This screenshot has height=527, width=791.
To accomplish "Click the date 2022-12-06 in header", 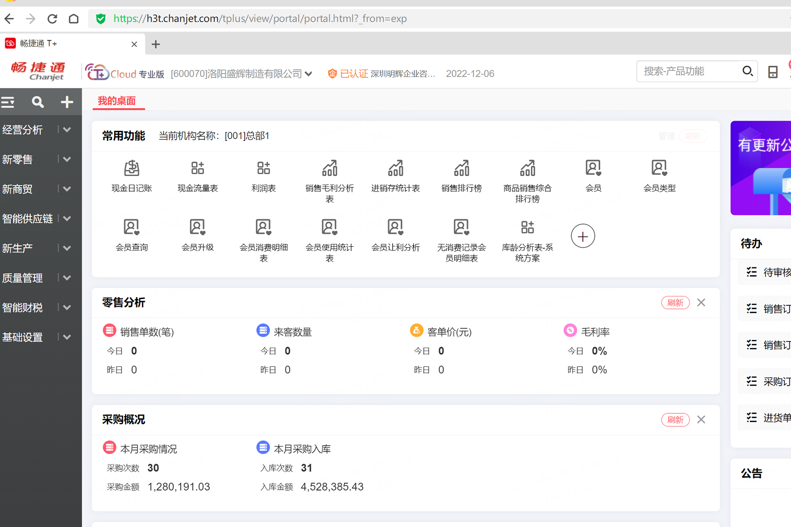I will click(x=470, y=74).
